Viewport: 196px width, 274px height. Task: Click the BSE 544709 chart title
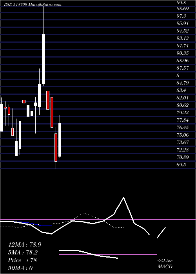coord(33,5)
